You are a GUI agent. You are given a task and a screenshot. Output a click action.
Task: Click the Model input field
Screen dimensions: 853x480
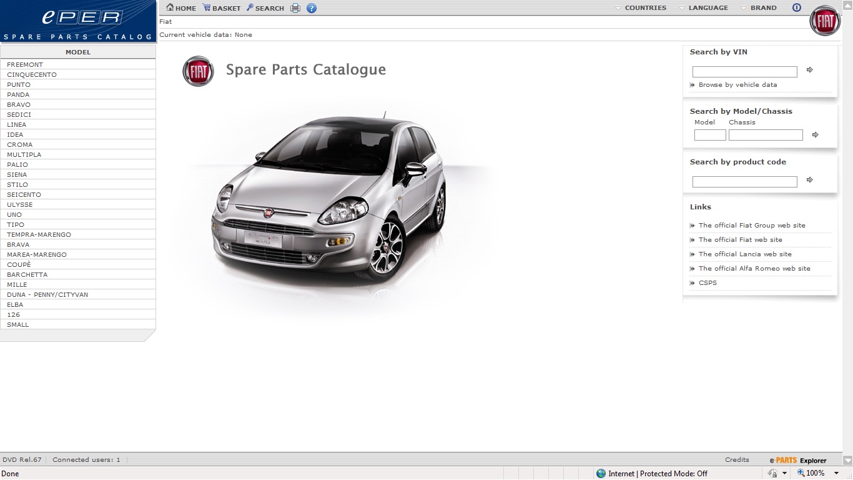pos(710,135)
